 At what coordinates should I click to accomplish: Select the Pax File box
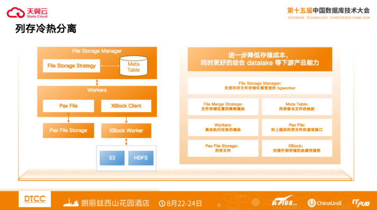coord(68,106)
